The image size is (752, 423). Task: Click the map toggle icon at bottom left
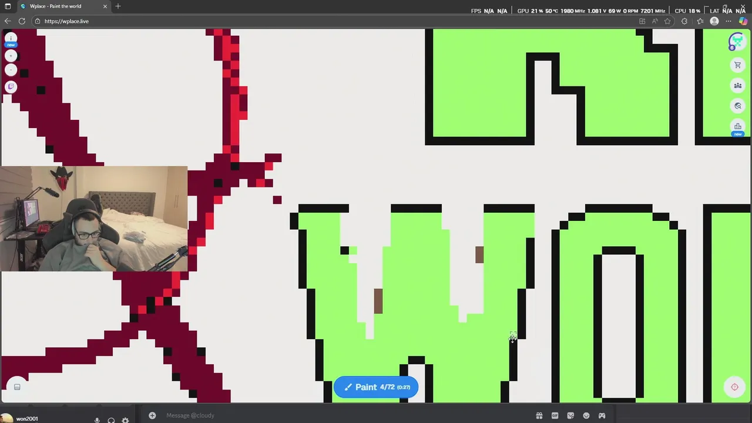[17, 387]
